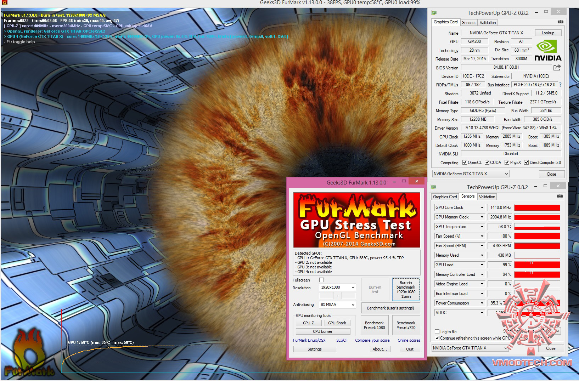Screen dimensions: 579x381
Task: Open the SLI/CF link
Action: pos(342,340)
